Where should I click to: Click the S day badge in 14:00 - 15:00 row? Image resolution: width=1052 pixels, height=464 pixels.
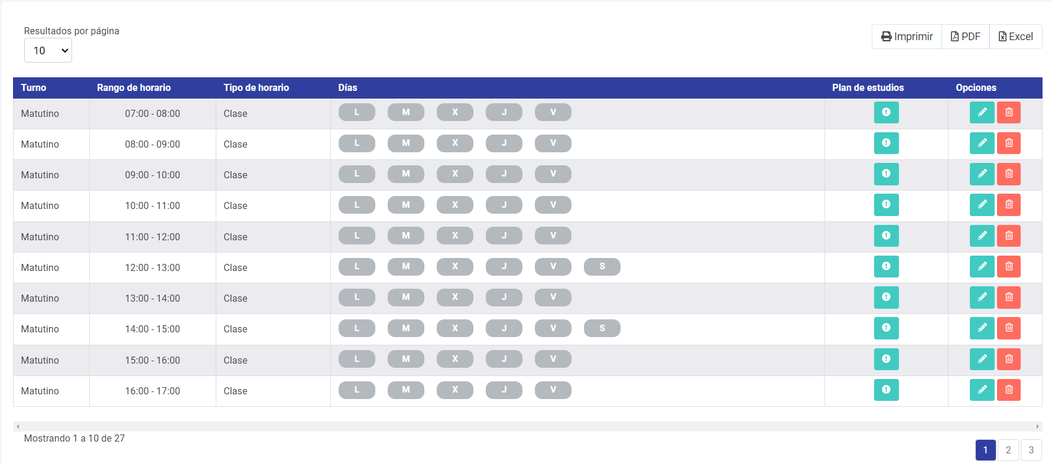tap(602, 328)
